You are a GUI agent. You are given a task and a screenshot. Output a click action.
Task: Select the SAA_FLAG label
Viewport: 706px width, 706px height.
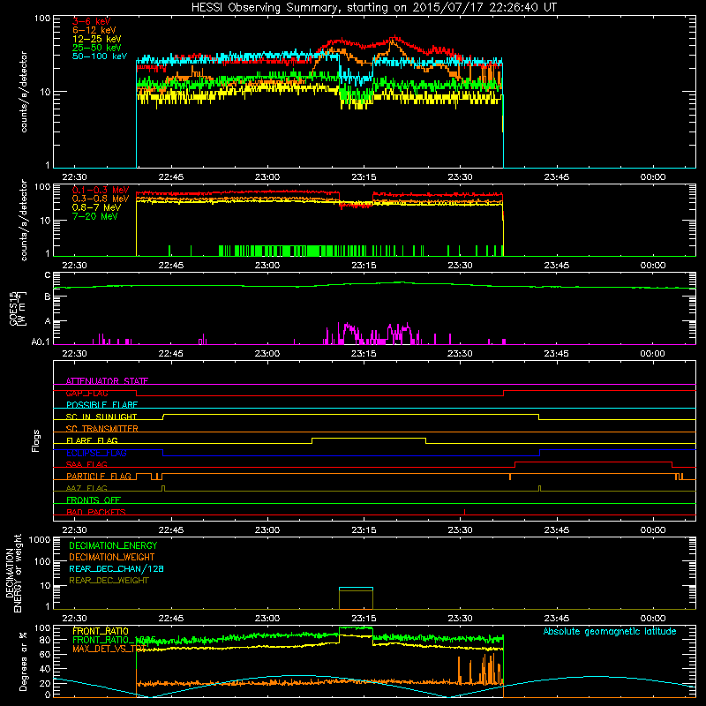point(86,464)
